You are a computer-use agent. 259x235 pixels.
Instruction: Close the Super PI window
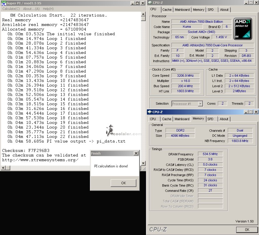click(x=143, y=3)
